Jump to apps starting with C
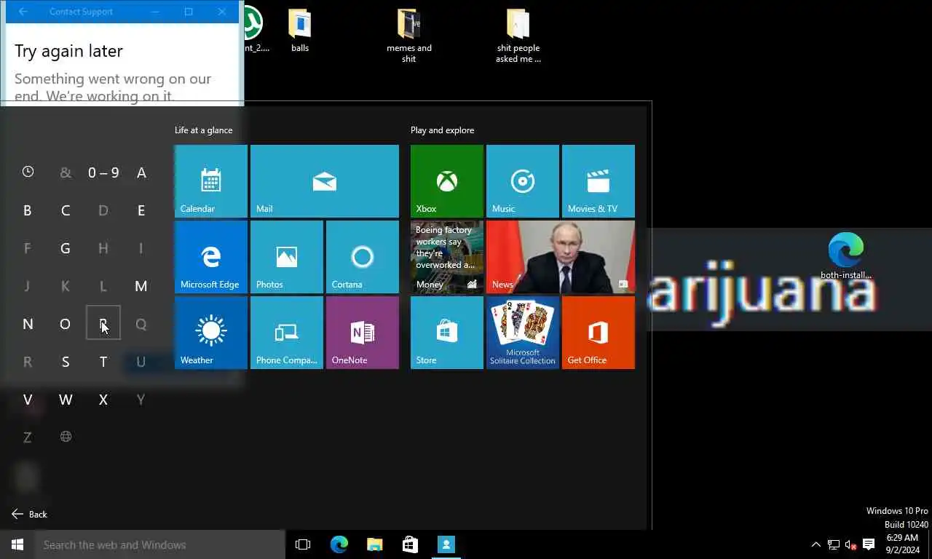Viewport: 932px width, 559px height. click(66, 210)
